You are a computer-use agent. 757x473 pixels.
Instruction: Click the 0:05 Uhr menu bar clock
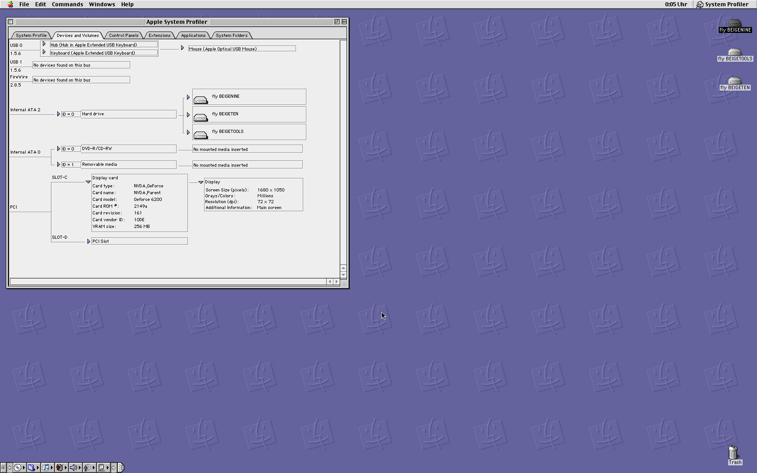[x=676, y=5]
